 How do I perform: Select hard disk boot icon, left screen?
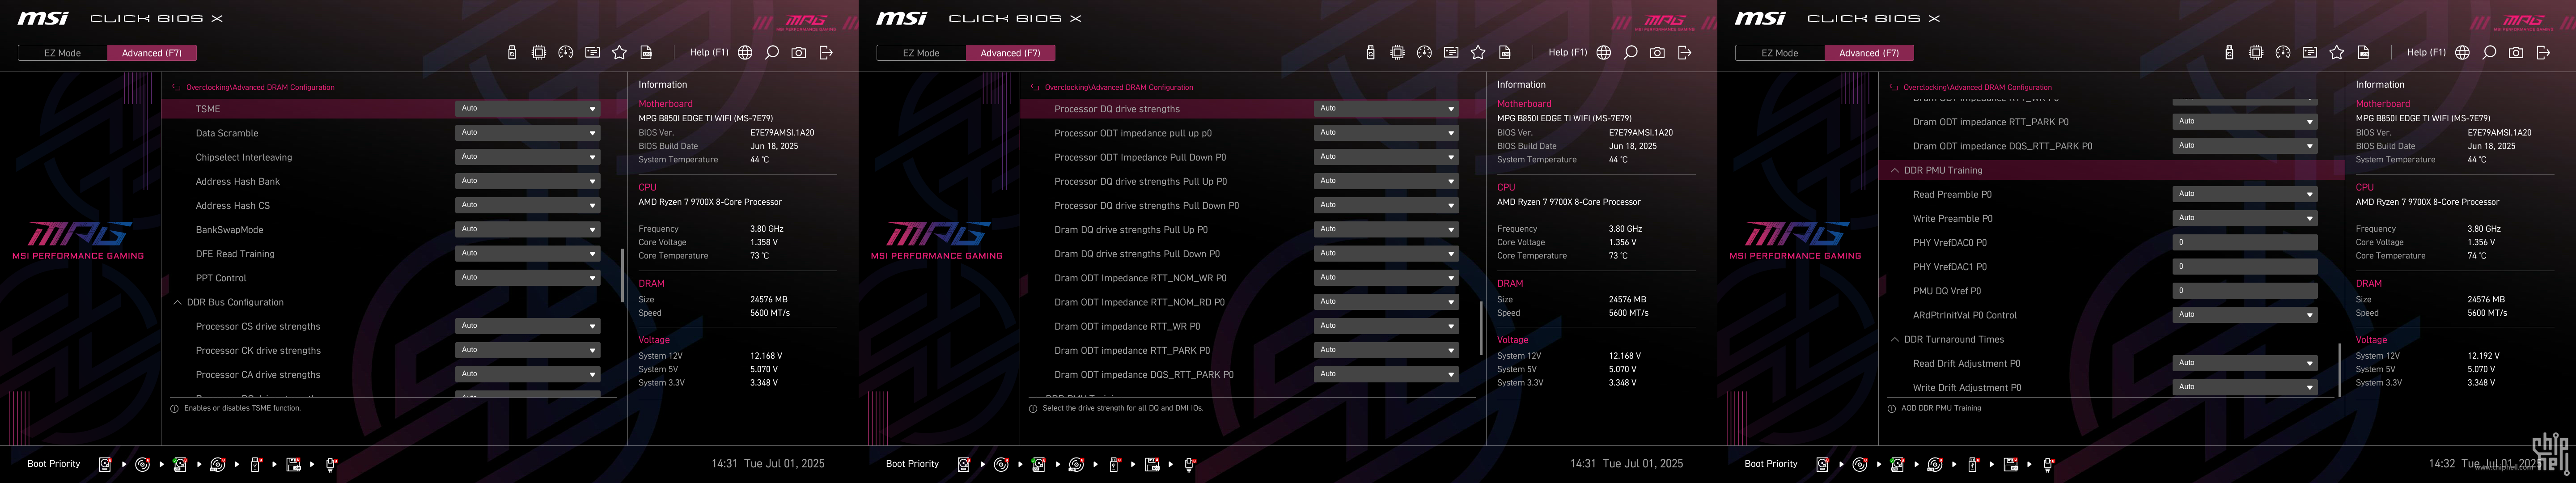pyautogui.click(x=105, y=464)
